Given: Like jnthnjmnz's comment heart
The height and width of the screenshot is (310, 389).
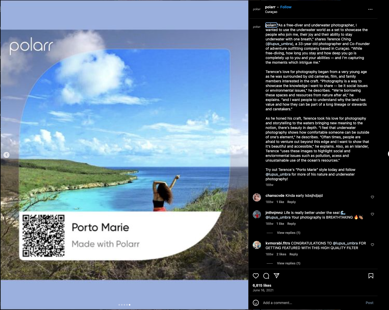Looking at the screenshot, I should (x=372, y=214).
